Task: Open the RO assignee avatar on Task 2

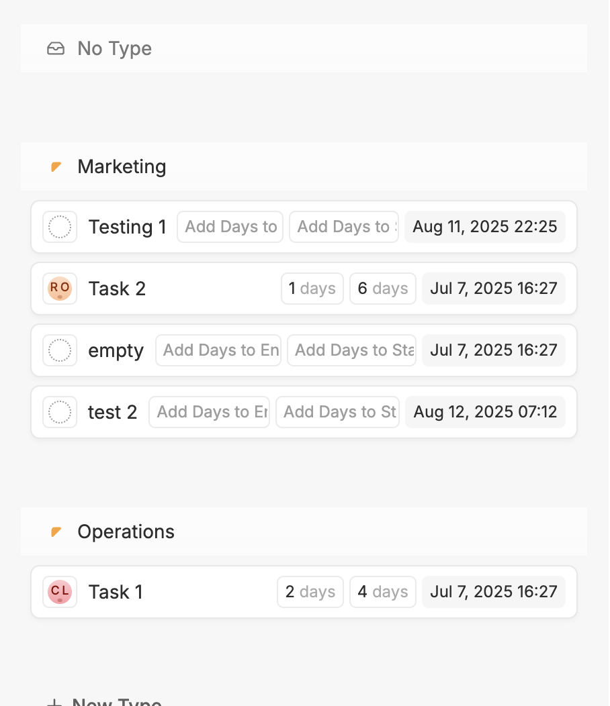Action: pos(60,289)
